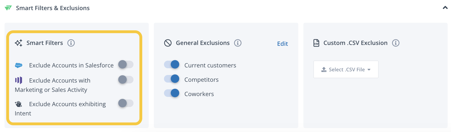Image resolution: width=451 pixels, height=132 pixels.
Task: Click the General Exclusions info icon
Action: (238, 43)
